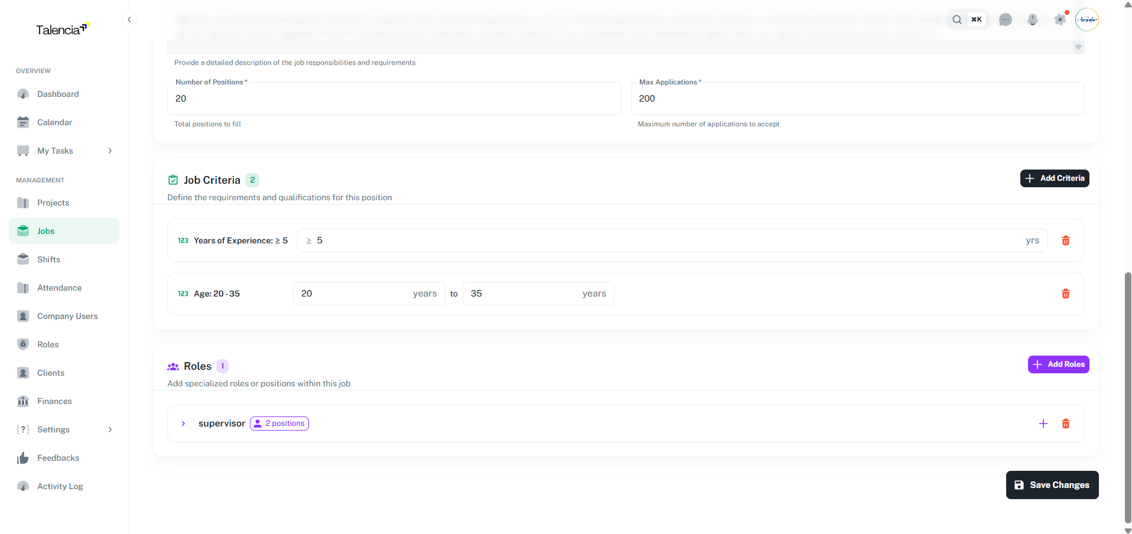Open the search icon in top bar
This screenshot has height=534, width=1132.
pyautogui.click(x=957, y=19)
